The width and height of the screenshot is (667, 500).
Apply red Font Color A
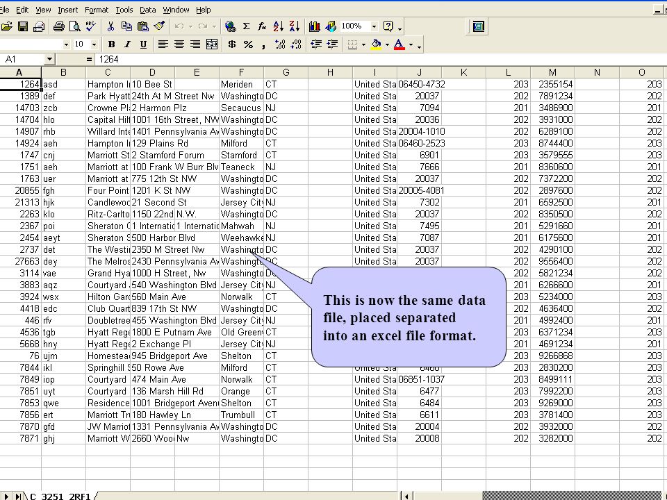[x=399, y=44]
